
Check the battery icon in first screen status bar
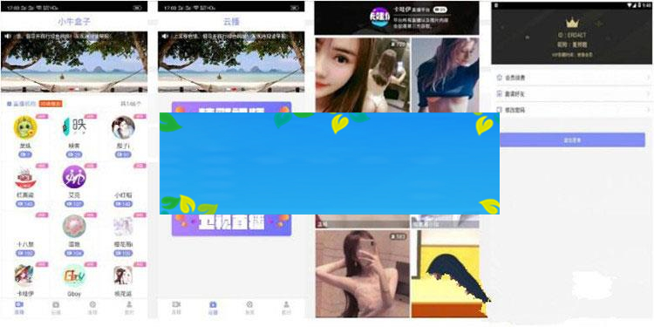pos(137,8)
